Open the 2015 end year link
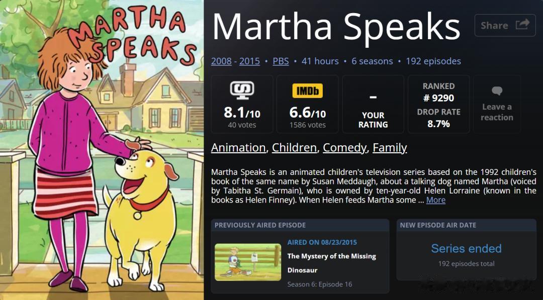543x300 pixels. click(249, 61)
